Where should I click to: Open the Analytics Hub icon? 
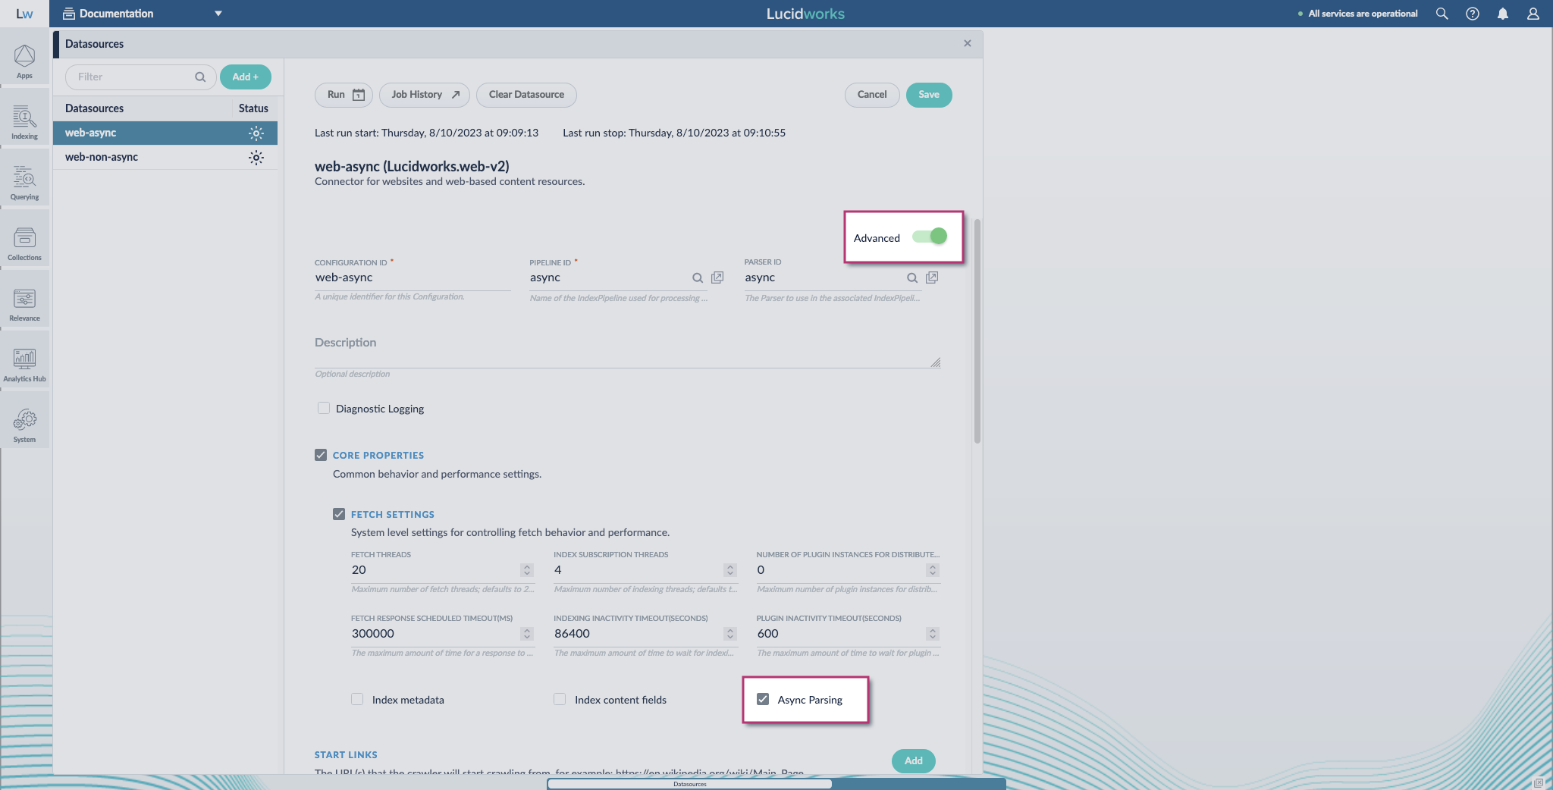pos(24,365)
